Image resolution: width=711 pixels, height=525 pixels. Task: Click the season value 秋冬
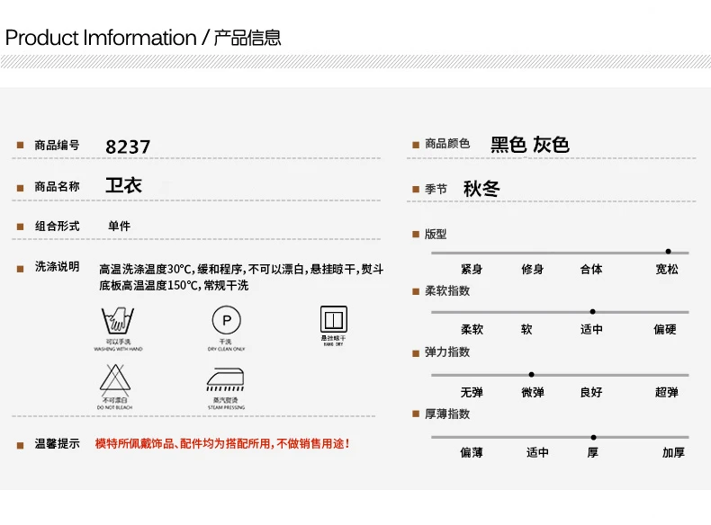(481, 189)
